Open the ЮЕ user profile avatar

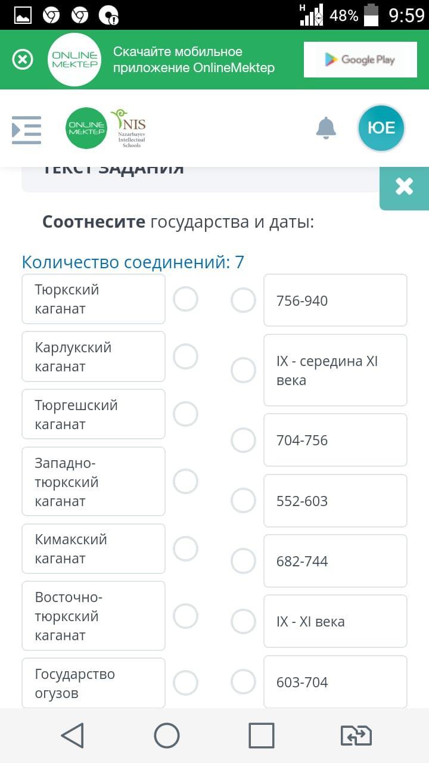tap(381, 128)
